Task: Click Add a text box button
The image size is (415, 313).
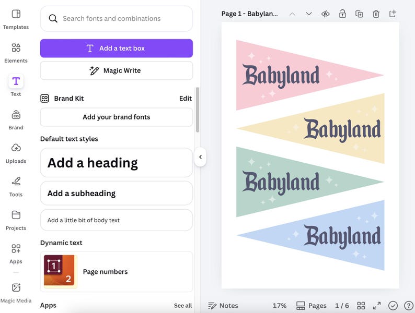Action: tap(117, 49)
